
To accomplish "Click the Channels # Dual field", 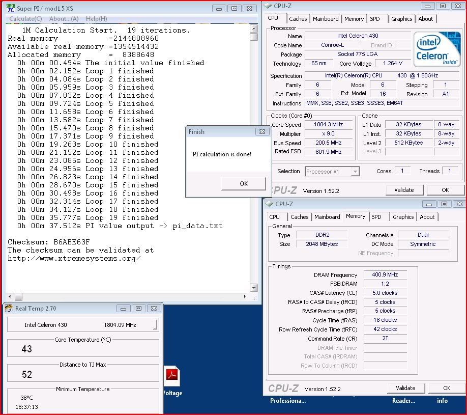I will 423,235.
